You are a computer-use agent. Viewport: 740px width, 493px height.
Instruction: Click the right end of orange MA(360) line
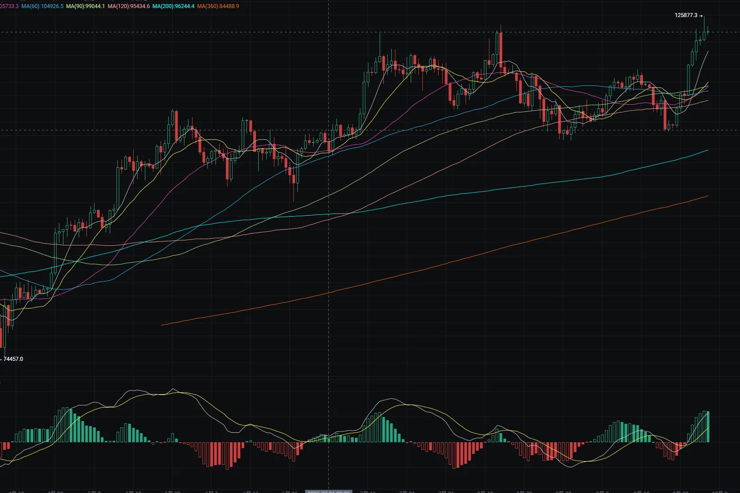[x=707, y=196]
